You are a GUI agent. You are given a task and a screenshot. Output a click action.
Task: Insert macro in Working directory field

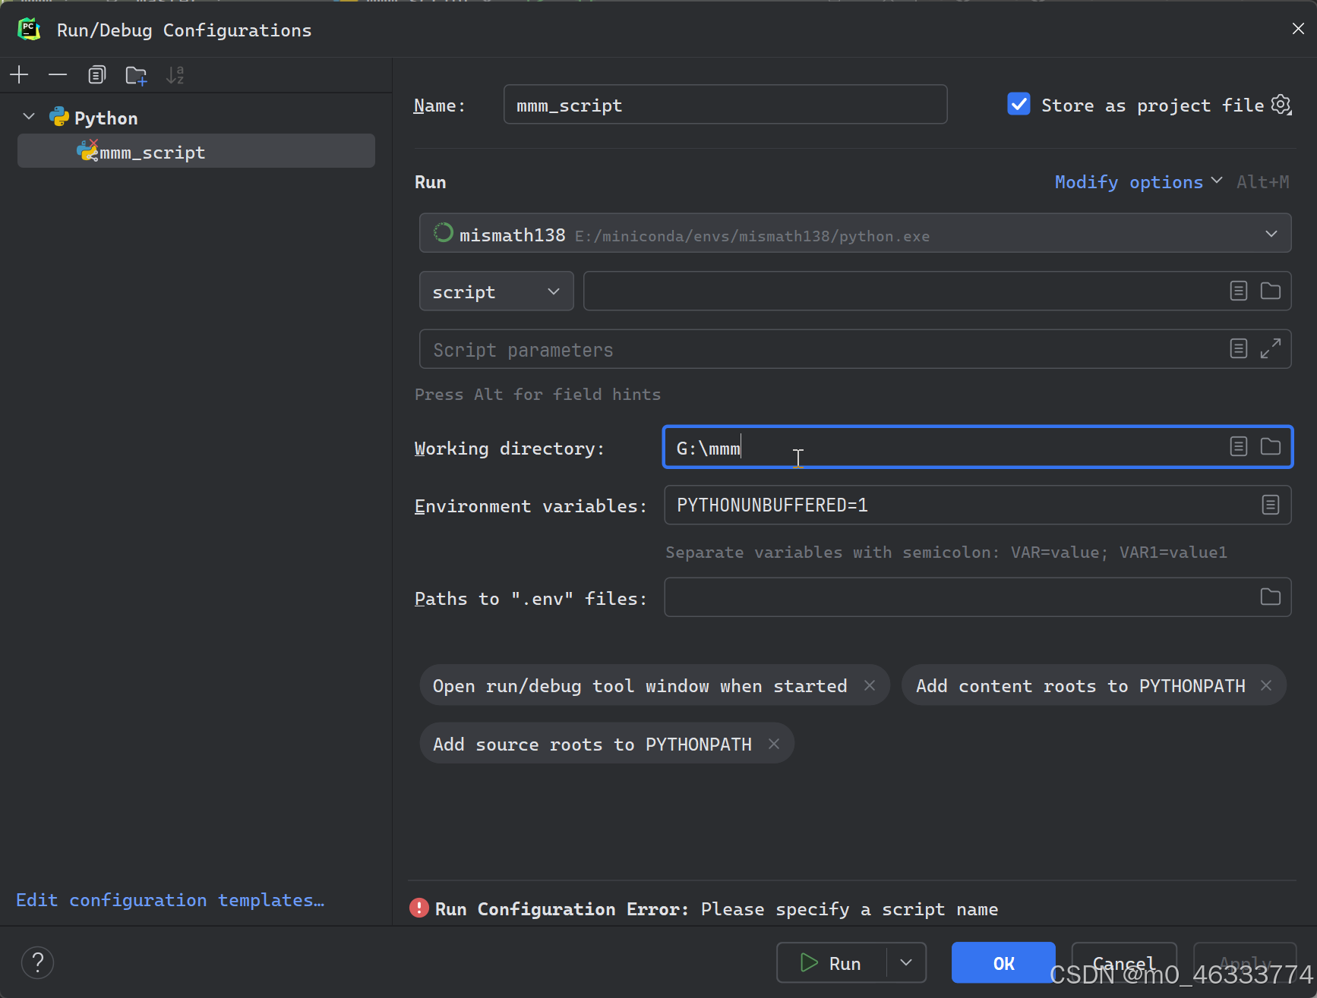tap(1238, 446)
